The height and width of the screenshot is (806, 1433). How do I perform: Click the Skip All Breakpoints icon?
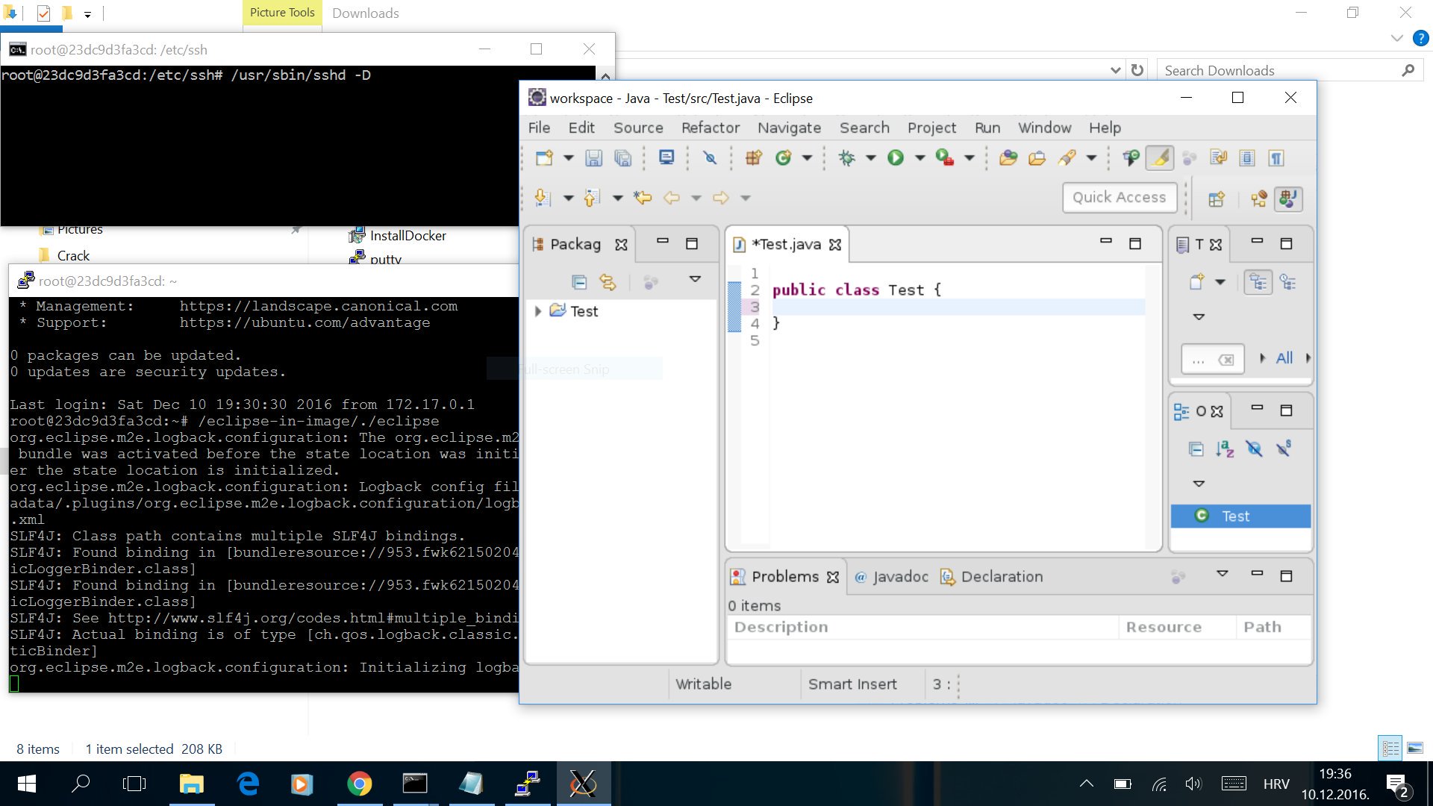pyautogui.click(x=710, y=157)
